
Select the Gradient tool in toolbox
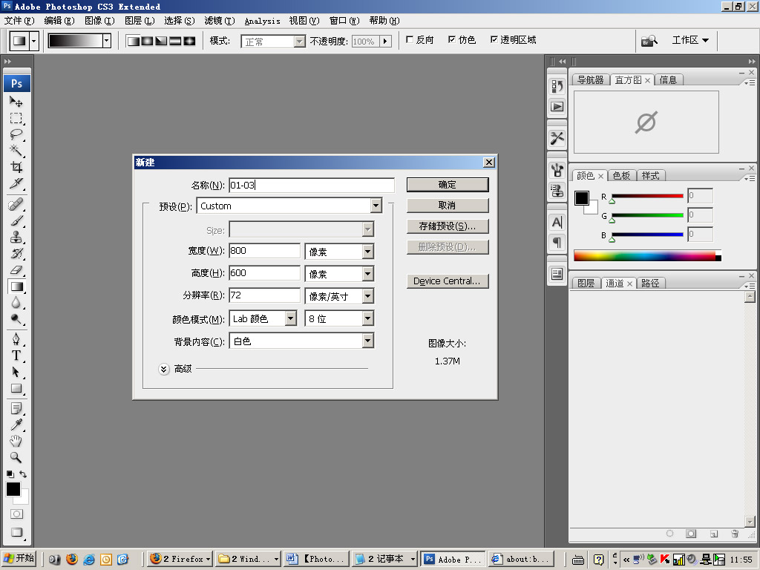(16, 286)
